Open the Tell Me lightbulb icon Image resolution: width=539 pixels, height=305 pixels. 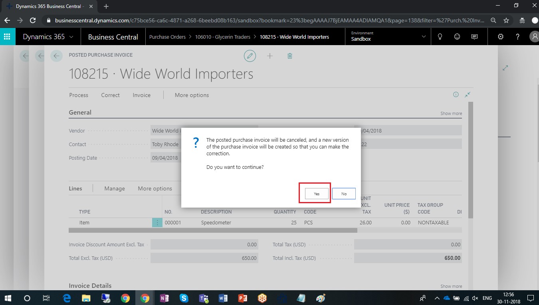(440, 37)
